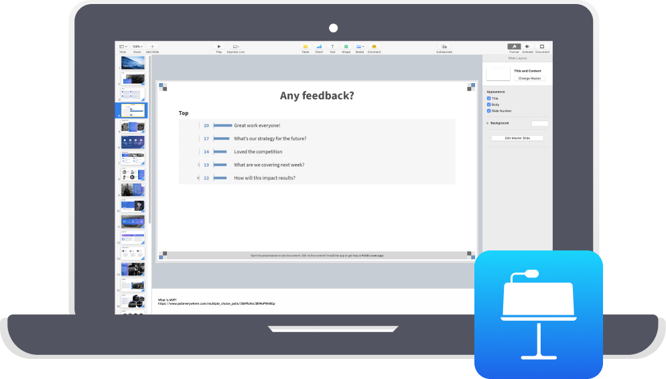
Task: Select slide 10 thumbnail
Action: pyautogui.click(x=133, y=206)
